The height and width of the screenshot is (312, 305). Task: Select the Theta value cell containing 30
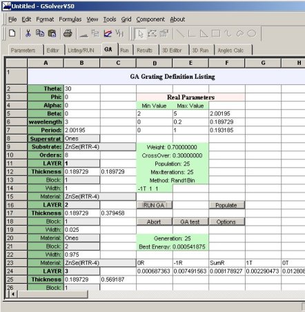coord(82,88)
